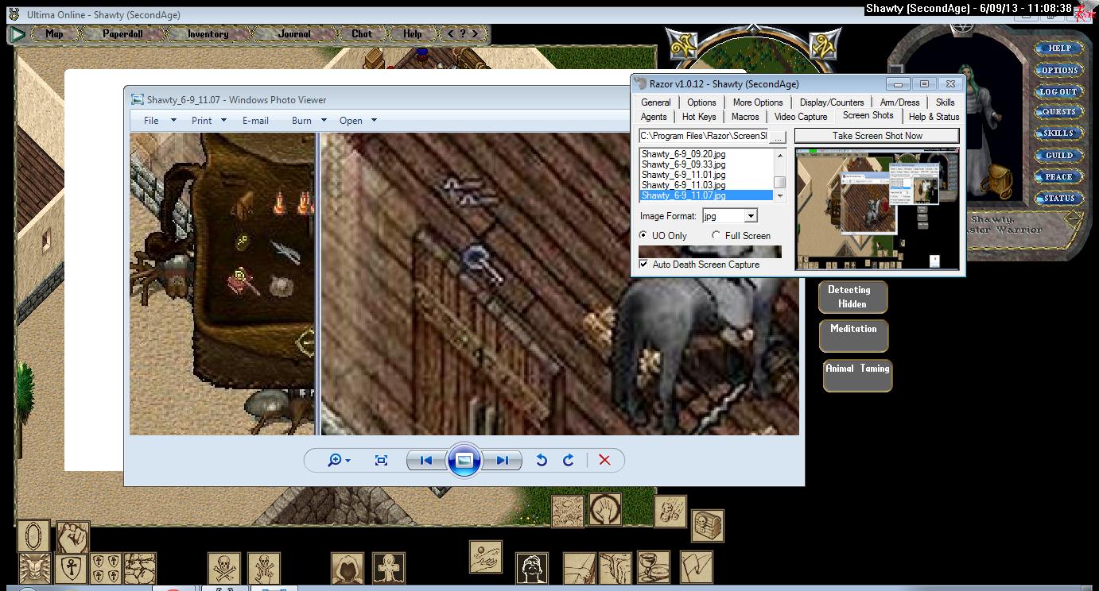The width and height of the screenshot is (1099, 591).
Task: Click Take Screen Shot Now button
Action: tap(876, 136)
